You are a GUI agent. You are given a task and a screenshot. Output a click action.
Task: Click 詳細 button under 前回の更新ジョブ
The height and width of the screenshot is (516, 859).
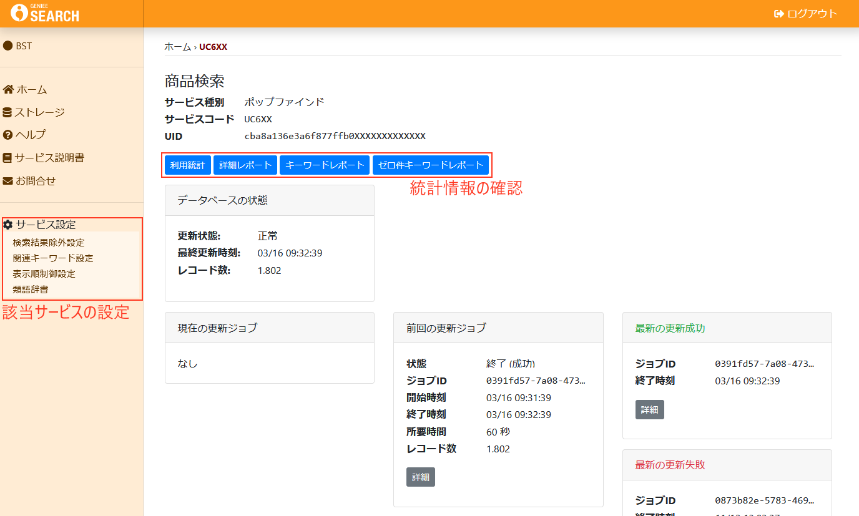pos(421,477)
